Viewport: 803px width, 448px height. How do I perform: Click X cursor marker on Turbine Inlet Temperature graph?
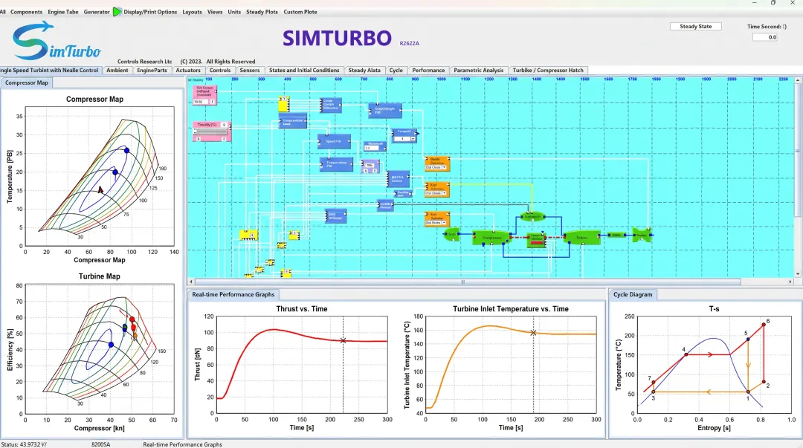[x=533, y=333]
